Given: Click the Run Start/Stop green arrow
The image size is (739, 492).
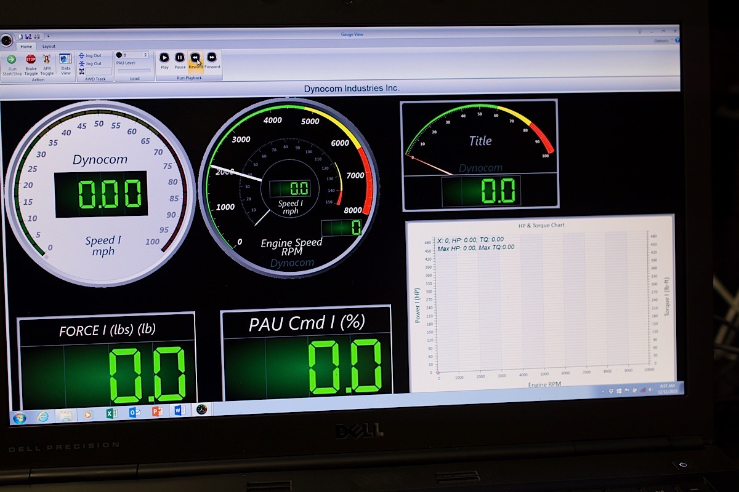Looking at the screenshot, I should tap(11, 59).
